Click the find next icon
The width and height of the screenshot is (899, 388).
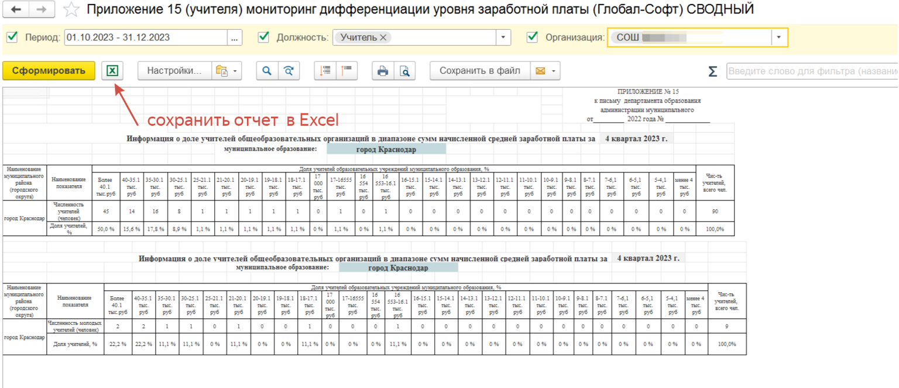(x=288, y=71)
